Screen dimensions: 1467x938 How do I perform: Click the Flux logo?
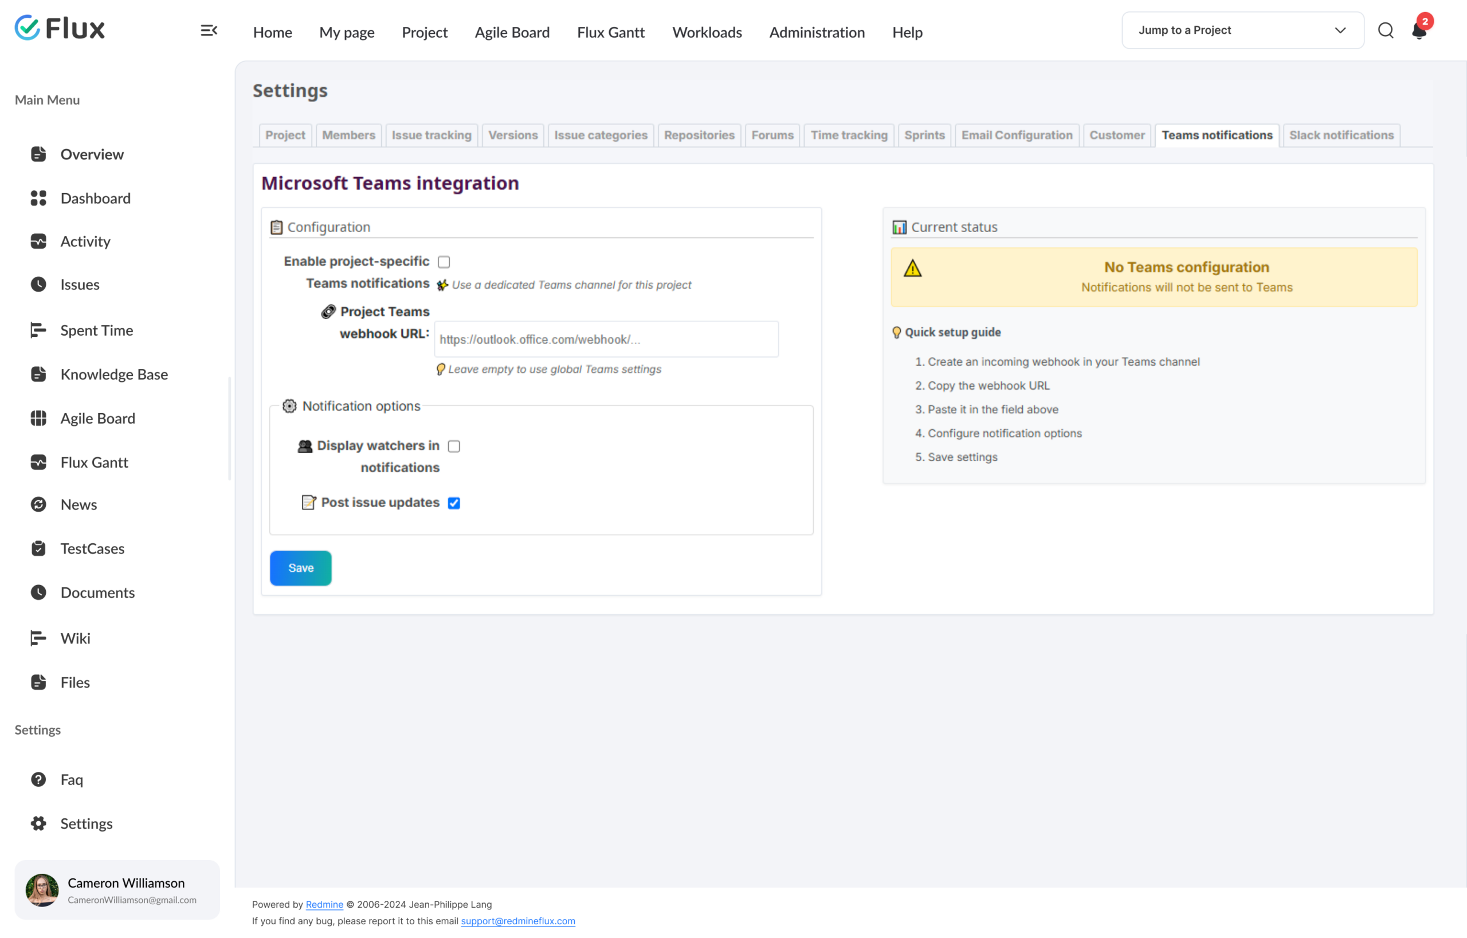[60, 28]
